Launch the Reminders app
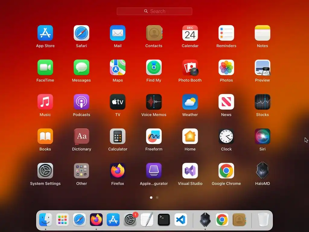Screen dimensions: 309x232 coord(226,33)
